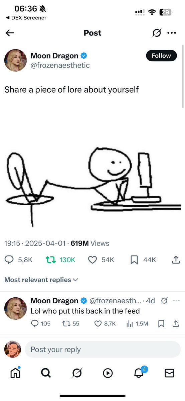This screenshot has width=185, height=401.
Task: Return to DEX Screener app
Action: 26,18
